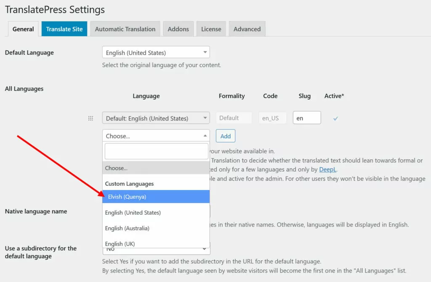Click the Slug column header

pos(305,96)
